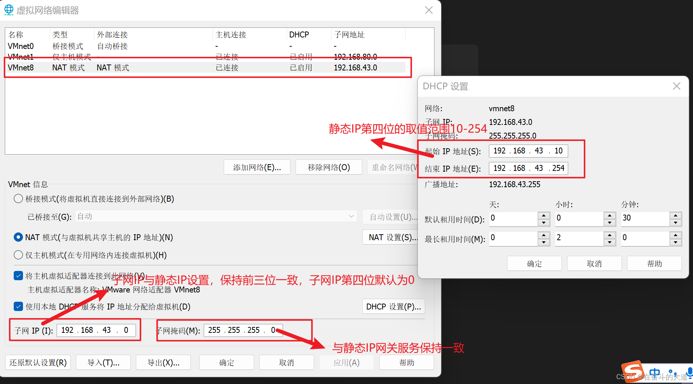Click 还原默认设置(R) button
The width and height of the screenshot is (693, 384).
[38, 363]
